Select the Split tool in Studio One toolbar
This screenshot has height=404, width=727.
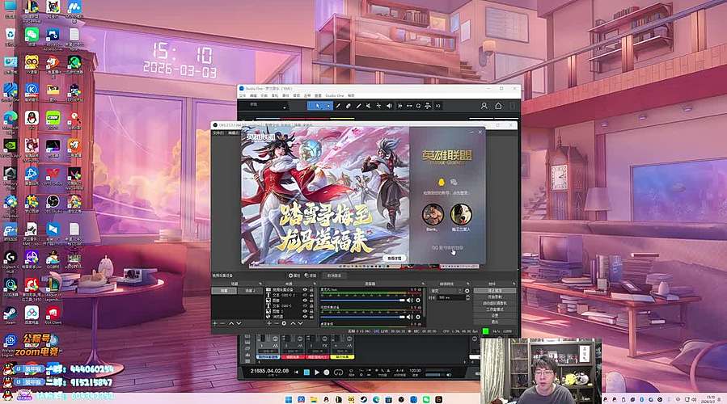pyautogui.click(x=339, y=106)
